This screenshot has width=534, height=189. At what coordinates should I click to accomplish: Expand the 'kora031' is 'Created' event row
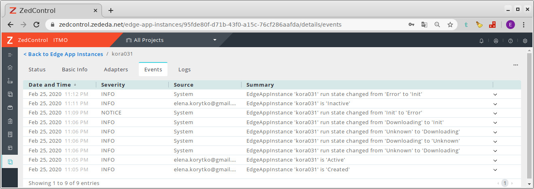(495, 170)
